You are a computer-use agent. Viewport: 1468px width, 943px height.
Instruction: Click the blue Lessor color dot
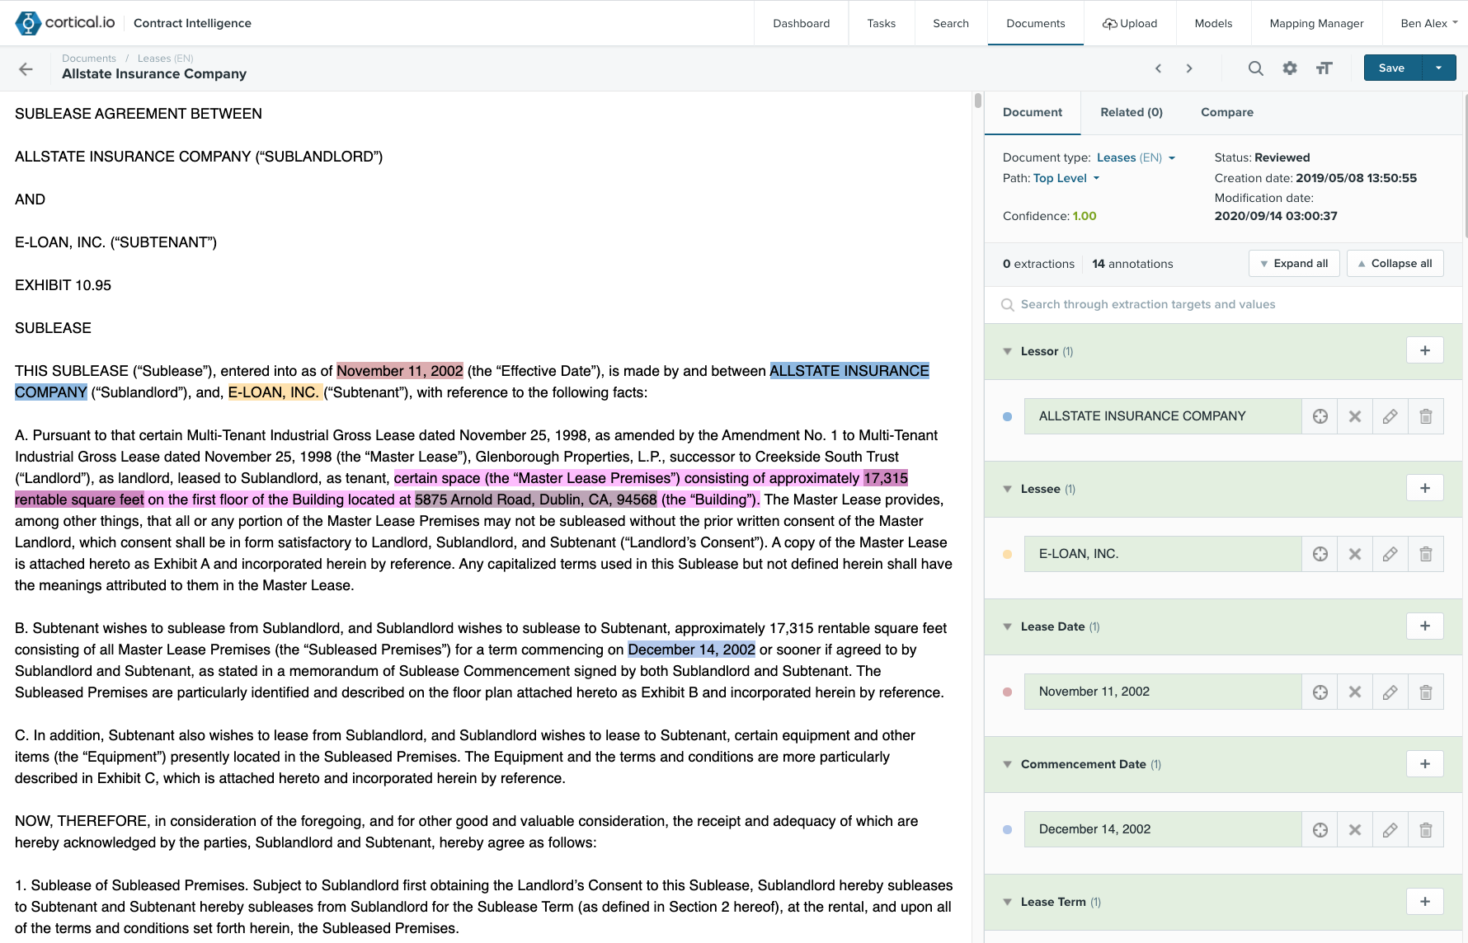[1007, 417]
